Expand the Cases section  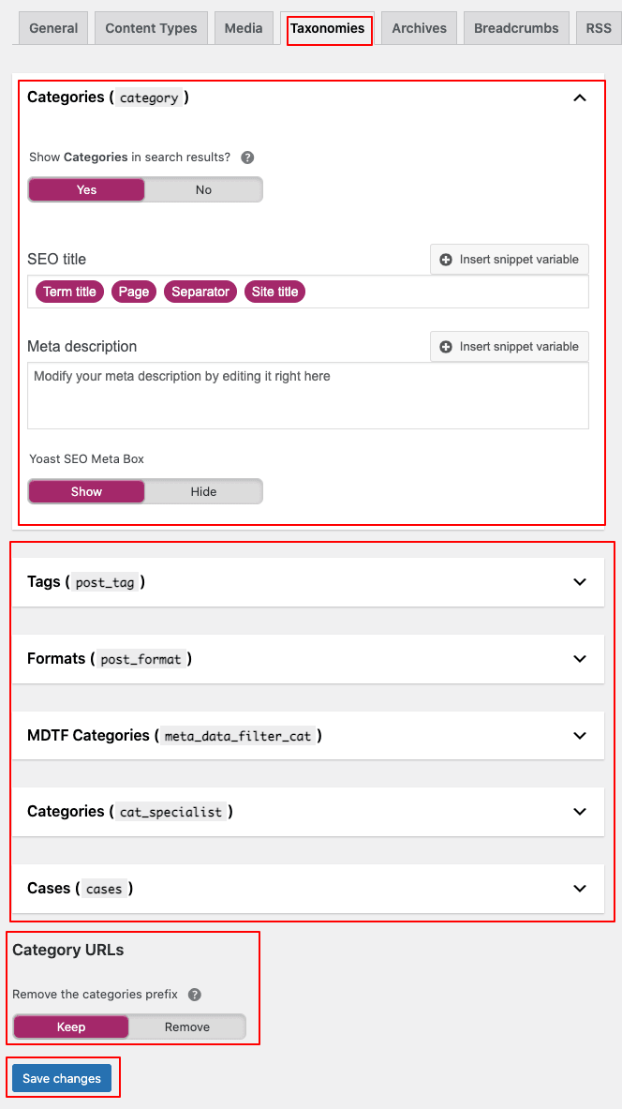click(580, 888)
